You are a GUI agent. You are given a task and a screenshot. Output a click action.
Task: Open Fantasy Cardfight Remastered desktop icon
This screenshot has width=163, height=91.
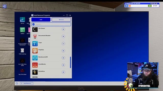[22, 40]
